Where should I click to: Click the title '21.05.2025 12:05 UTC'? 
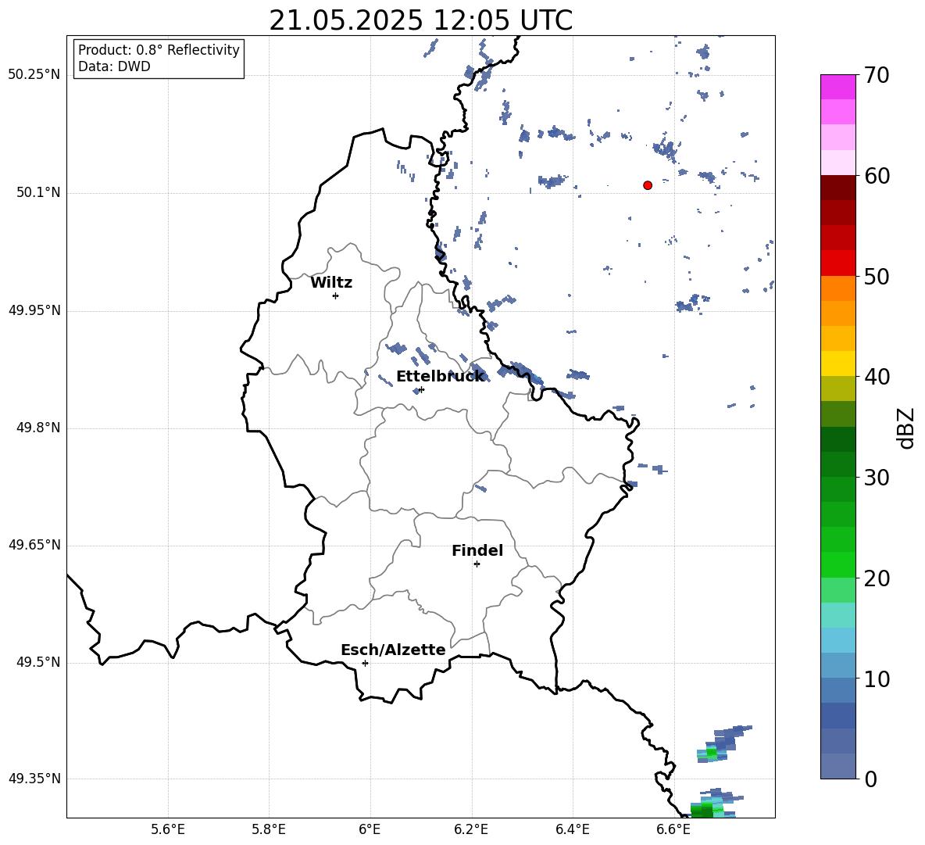(420, 20)
